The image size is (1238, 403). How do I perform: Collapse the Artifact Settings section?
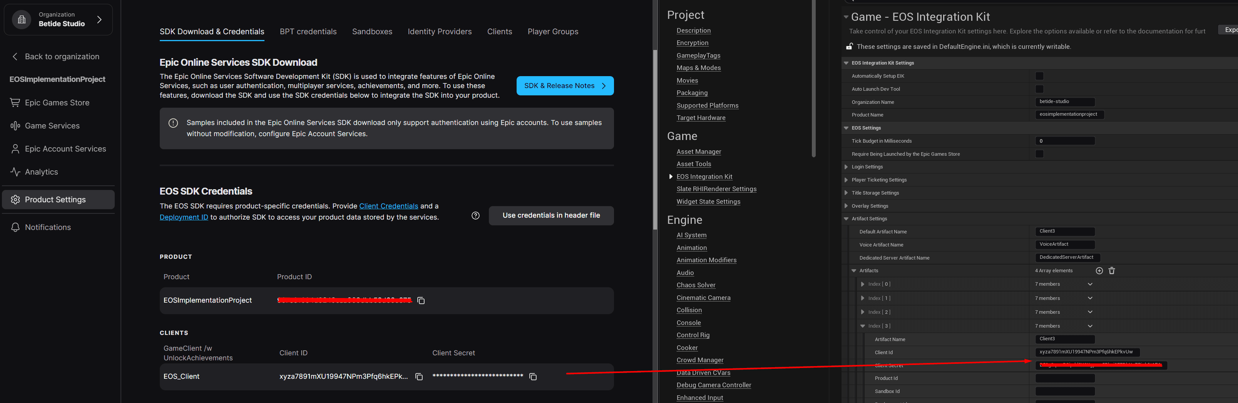pos(847,219)
